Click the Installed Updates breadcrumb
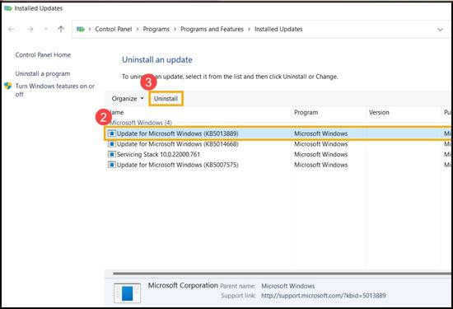The width and height of the screenshot is (453, 309). (x=278, y=29)
